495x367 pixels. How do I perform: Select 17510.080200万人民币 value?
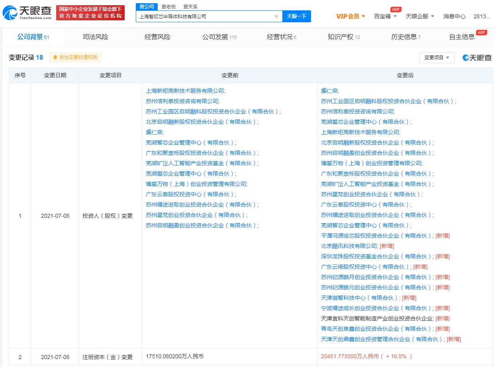(x=175, y=356)
